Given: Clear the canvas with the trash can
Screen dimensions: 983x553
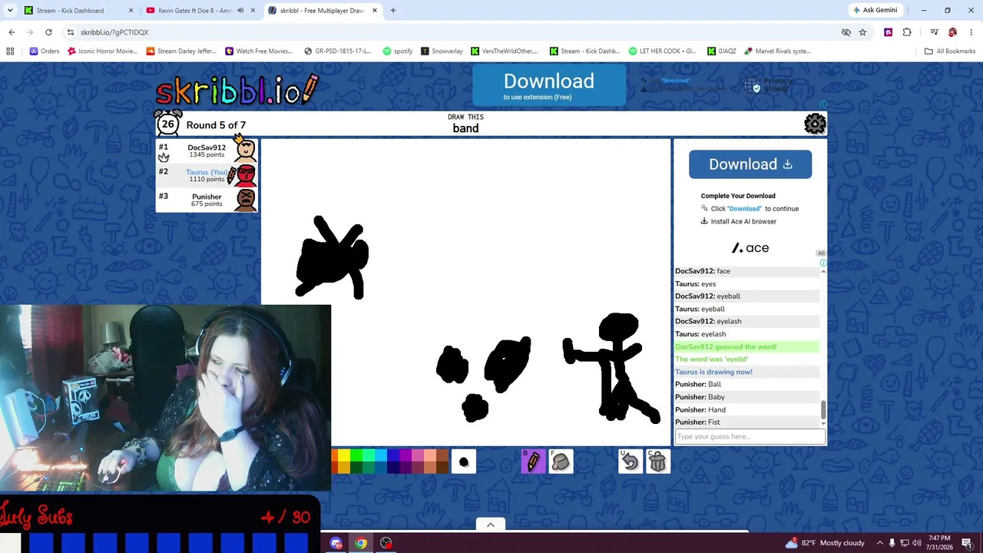Looking at the screenshot, I should point(658,461).
